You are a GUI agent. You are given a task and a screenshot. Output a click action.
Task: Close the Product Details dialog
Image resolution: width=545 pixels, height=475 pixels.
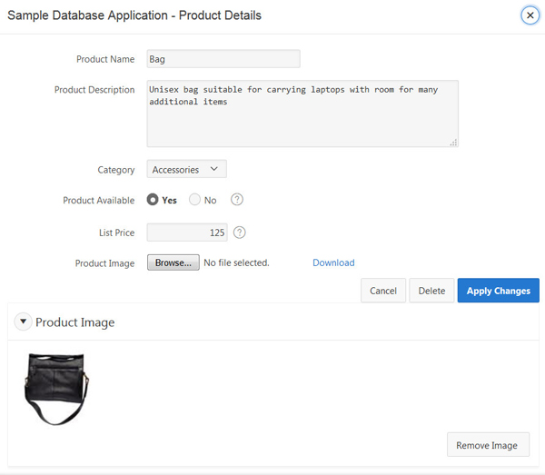[x=530, y=15]
